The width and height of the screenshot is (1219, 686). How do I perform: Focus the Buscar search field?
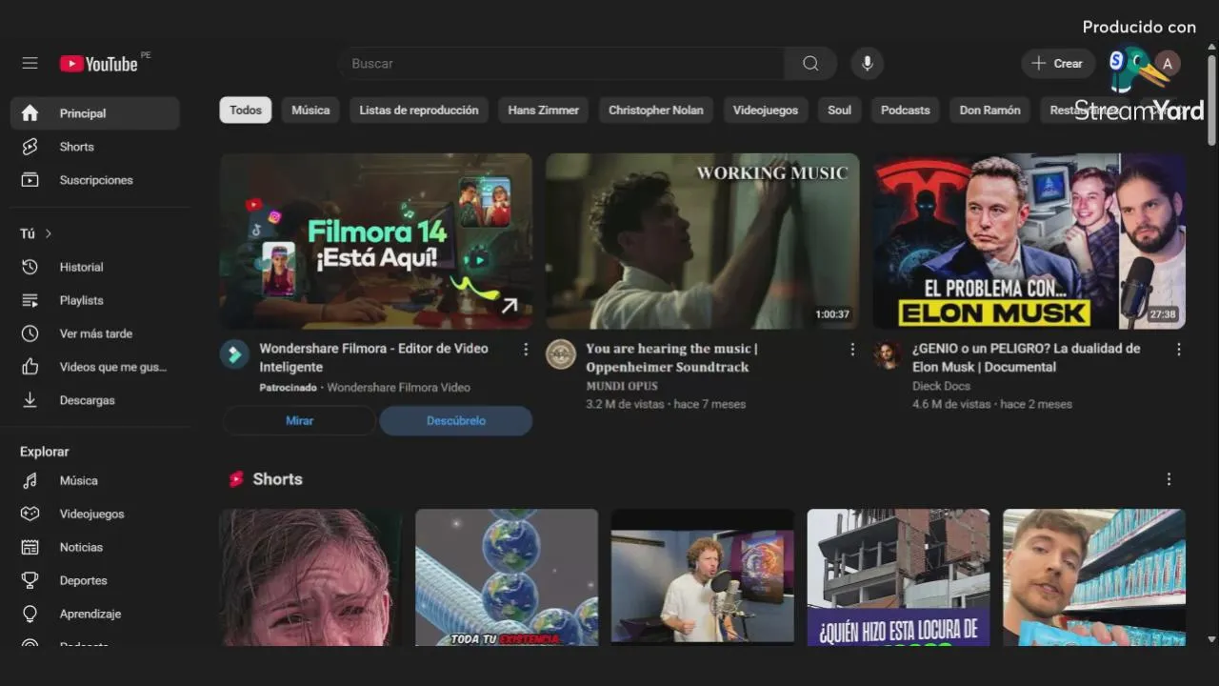562,64
